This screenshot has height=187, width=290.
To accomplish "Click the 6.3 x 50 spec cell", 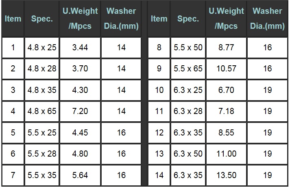I will pyautogui.click(x=188, y=154).
